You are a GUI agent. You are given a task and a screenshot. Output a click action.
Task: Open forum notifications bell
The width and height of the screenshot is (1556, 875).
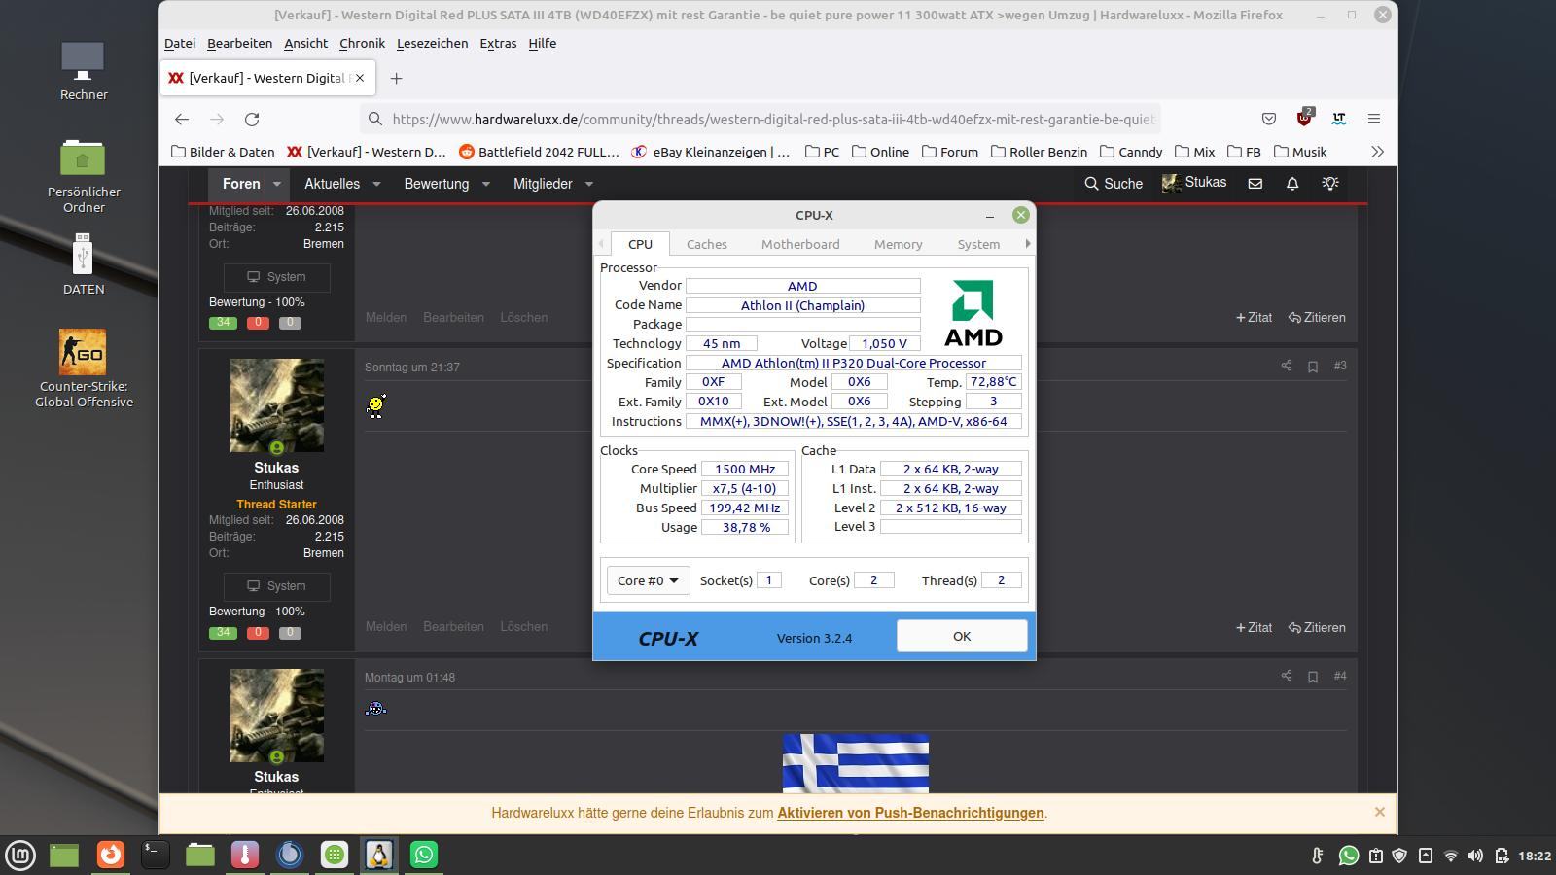[1292, 183]
